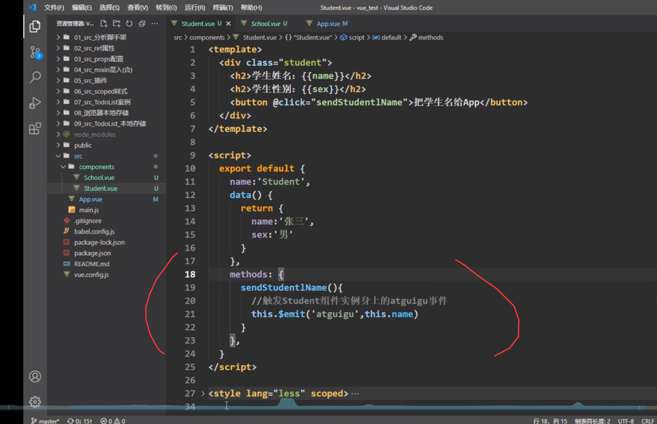Open errors and warnings status item

click(x=113, y=421)
